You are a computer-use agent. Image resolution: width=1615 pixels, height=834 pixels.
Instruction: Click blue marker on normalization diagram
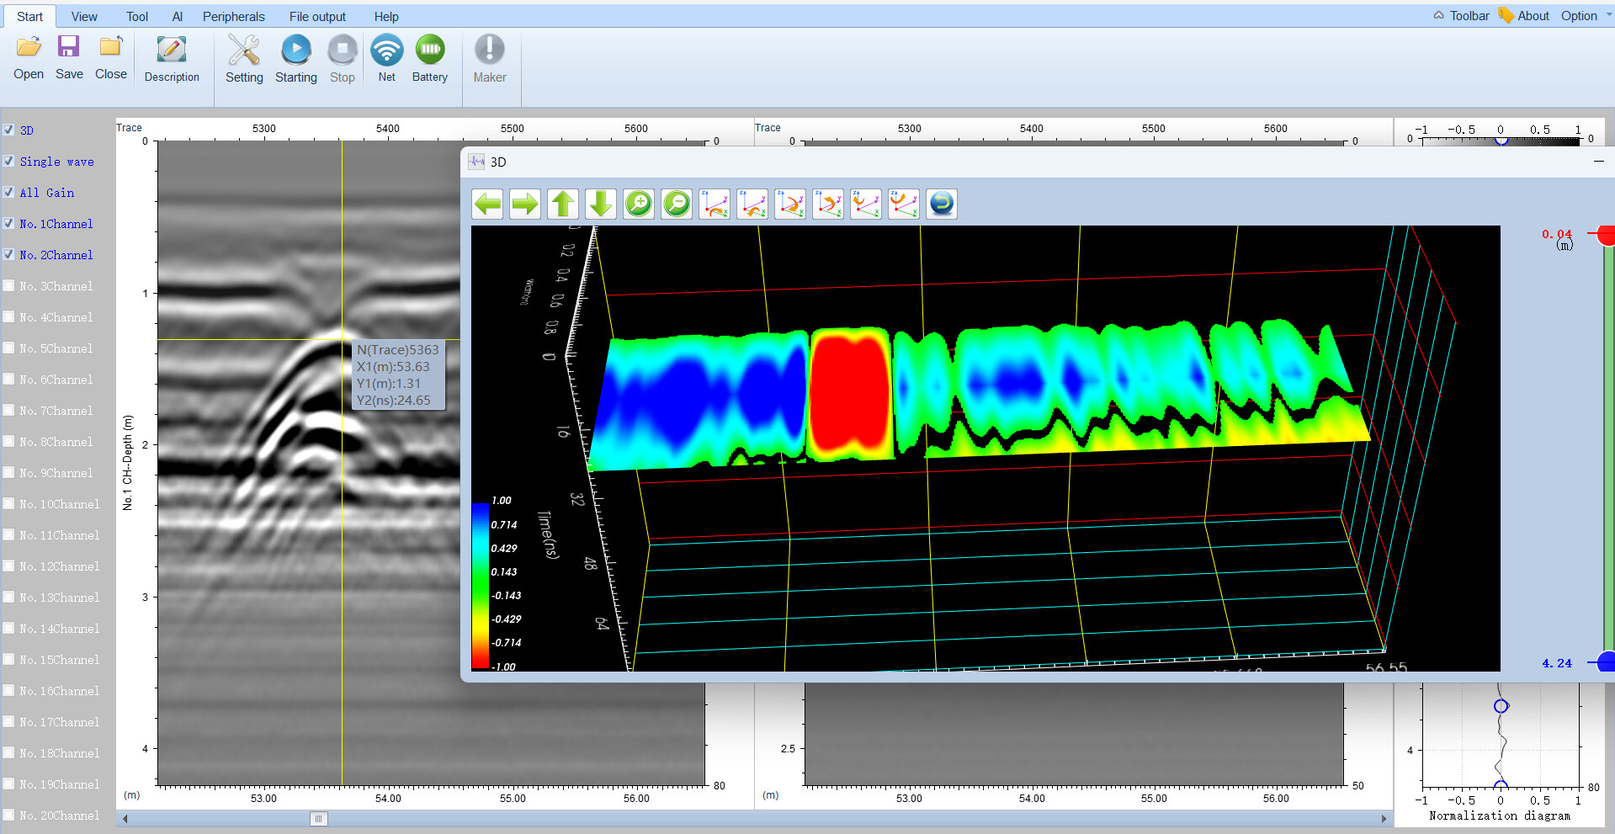[1501, 706]
